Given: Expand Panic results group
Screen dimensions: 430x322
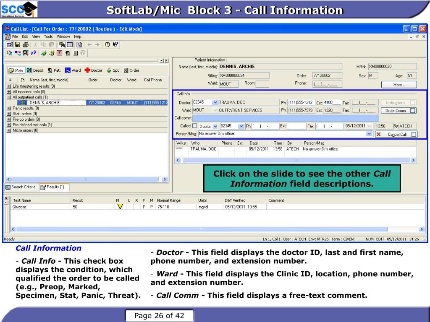Looking at the screenshot, I should 9,108.
